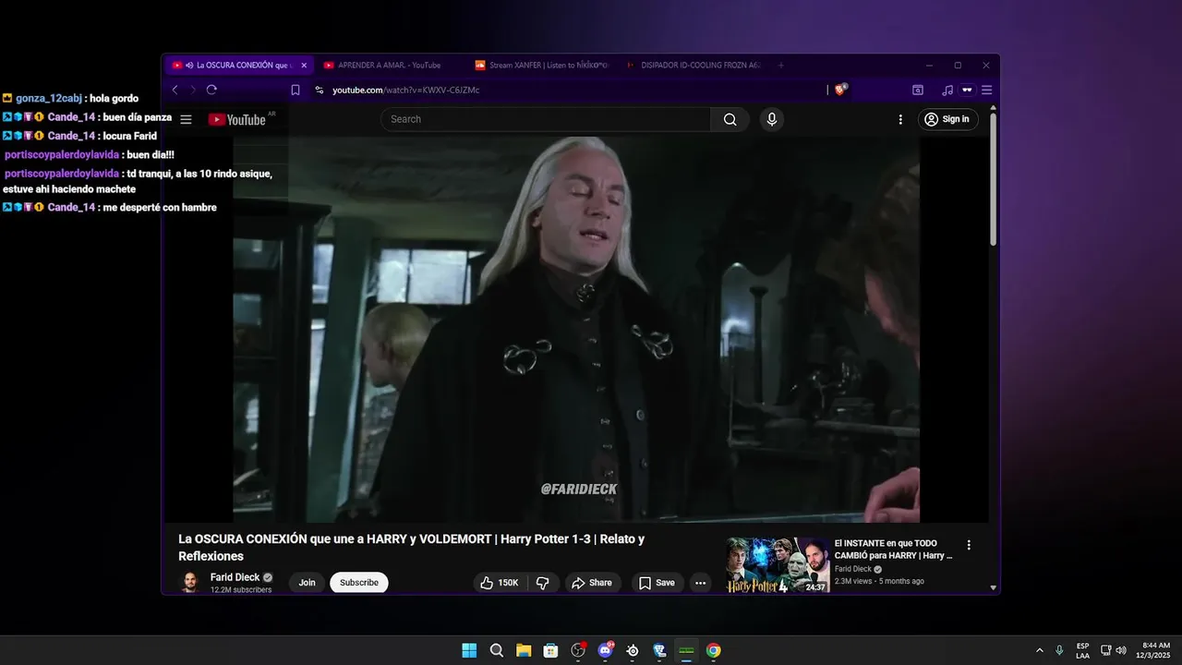Open the Windows Start menu
The height and width of the screenshot is (665, 1182).
tap(469, 650)
